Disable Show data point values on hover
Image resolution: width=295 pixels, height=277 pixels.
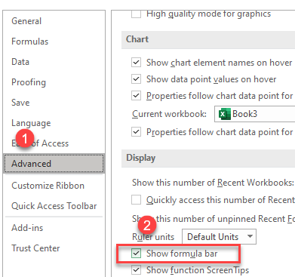click(x=136, y=79)
